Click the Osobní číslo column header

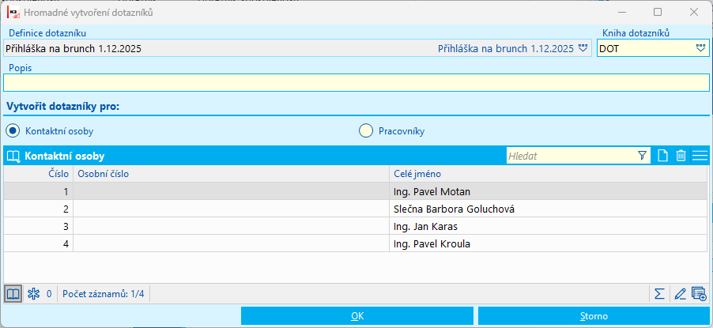tap(231, 173)
